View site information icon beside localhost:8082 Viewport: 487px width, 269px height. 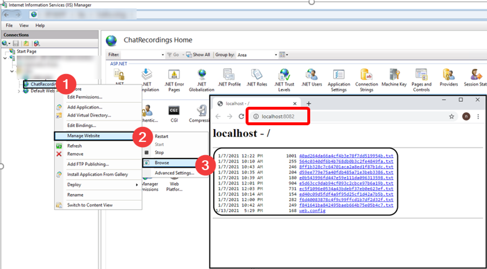click(x=256, y=116)
